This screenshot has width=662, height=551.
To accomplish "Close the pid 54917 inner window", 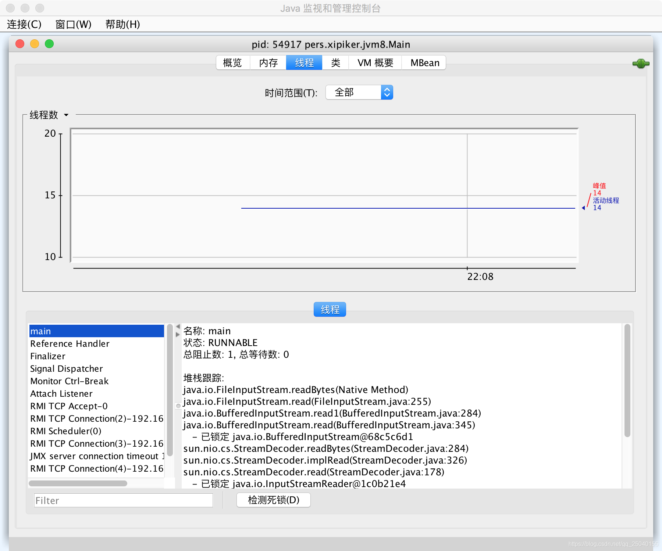I will click(x=20, y=44).
